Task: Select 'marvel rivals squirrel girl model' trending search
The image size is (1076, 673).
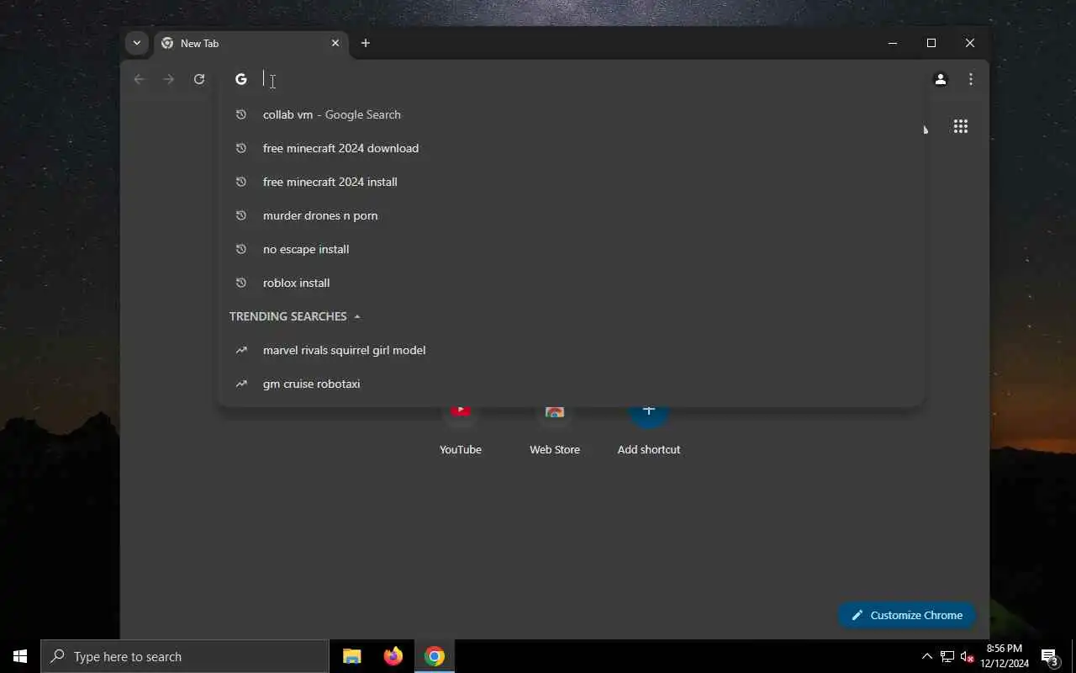Action: 571,350
